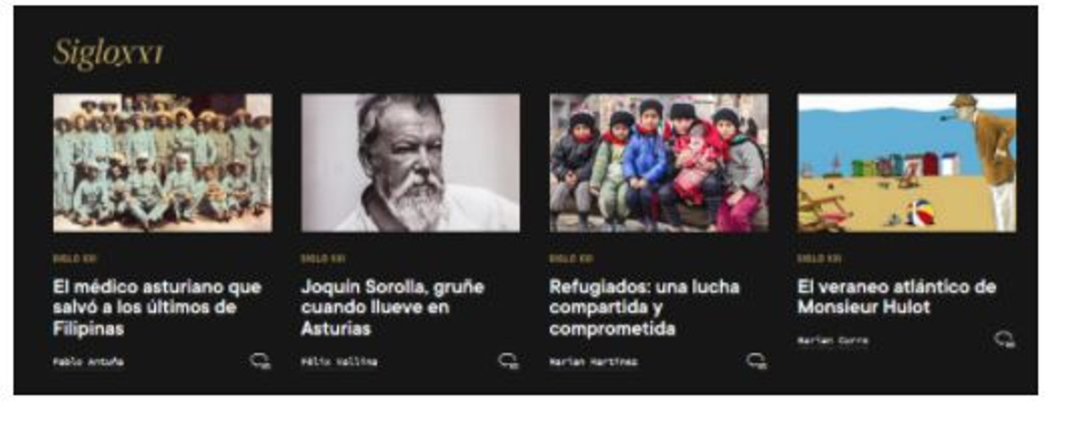Open the bearded man portrait thumbnail
Image resolution: width=1065 pixels, height=422 pixels.
click(x=411, y=163)
